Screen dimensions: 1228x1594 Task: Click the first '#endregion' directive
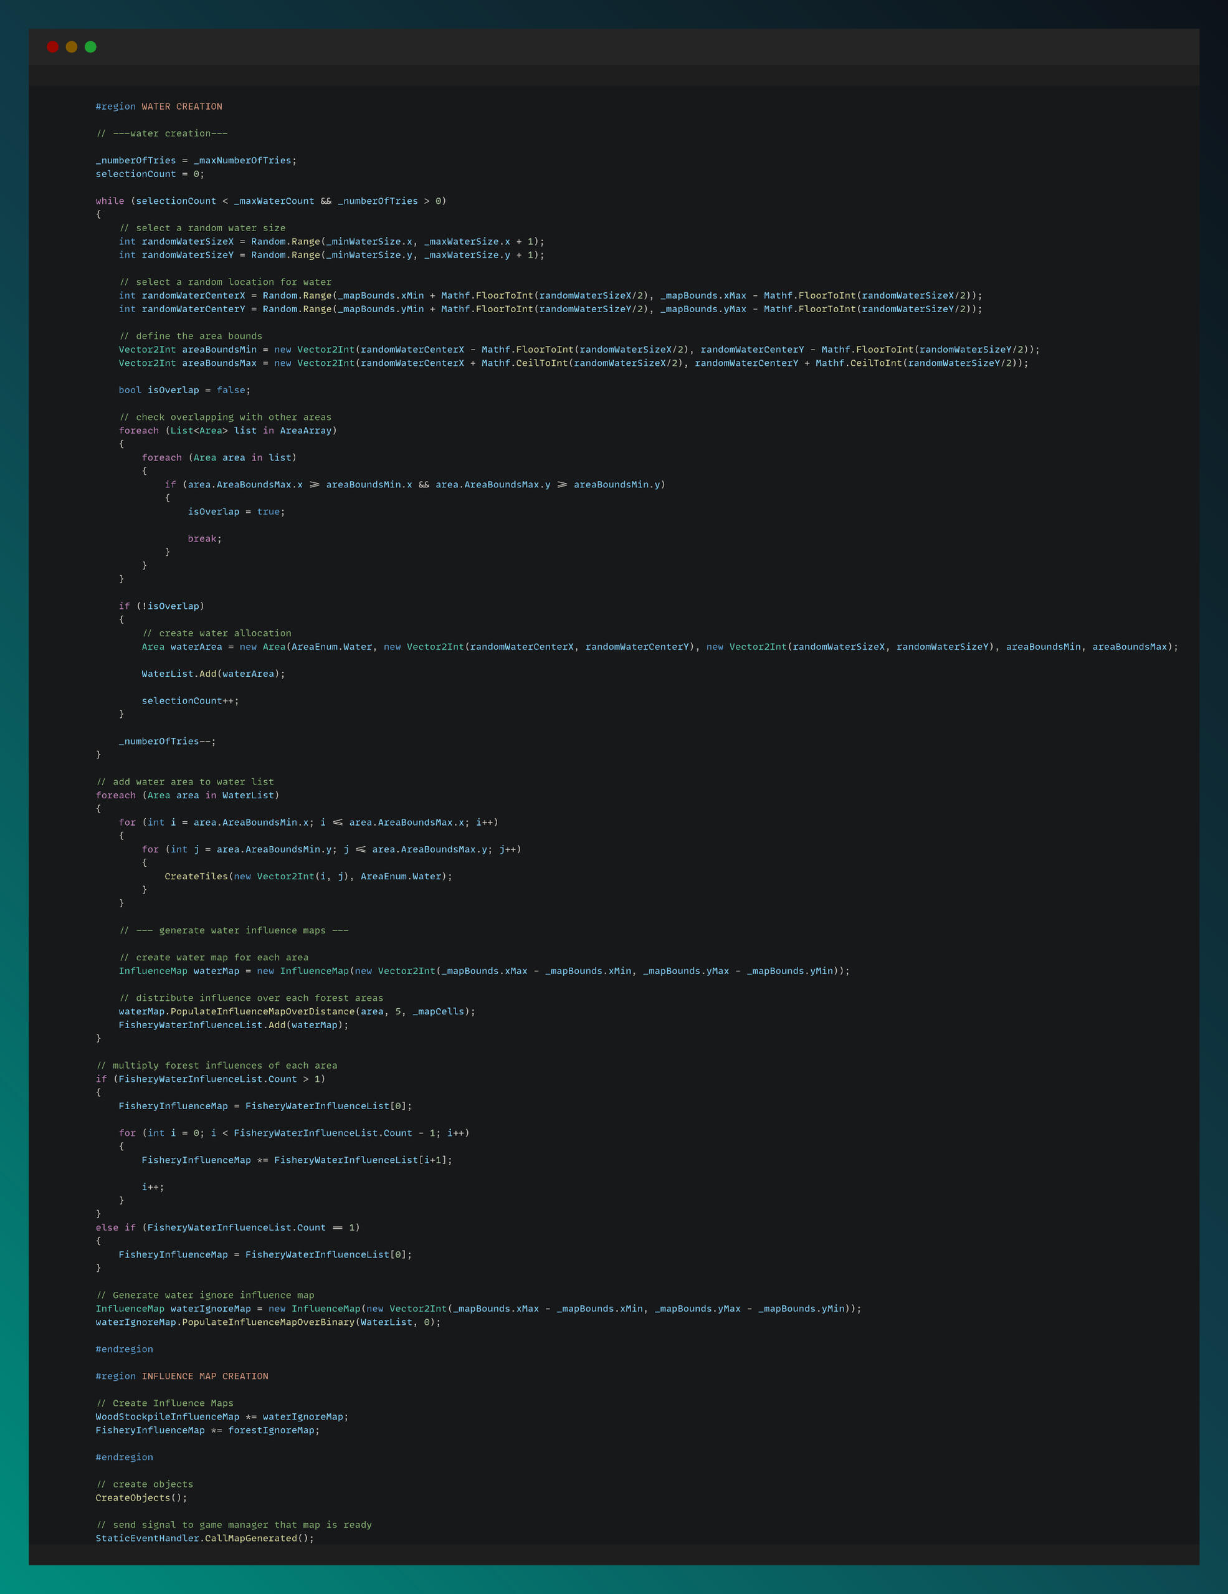(x=124, y=1348)
